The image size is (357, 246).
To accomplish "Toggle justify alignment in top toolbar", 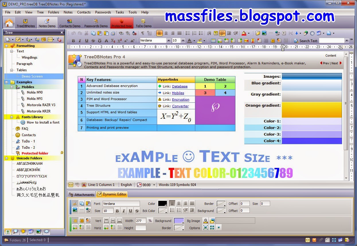I will point(180,33).
